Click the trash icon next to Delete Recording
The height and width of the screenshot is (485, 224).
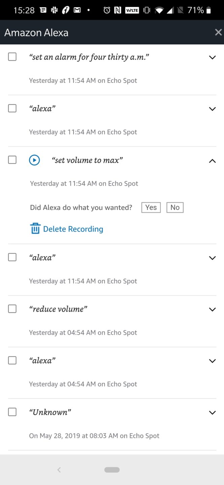point(35,228)
